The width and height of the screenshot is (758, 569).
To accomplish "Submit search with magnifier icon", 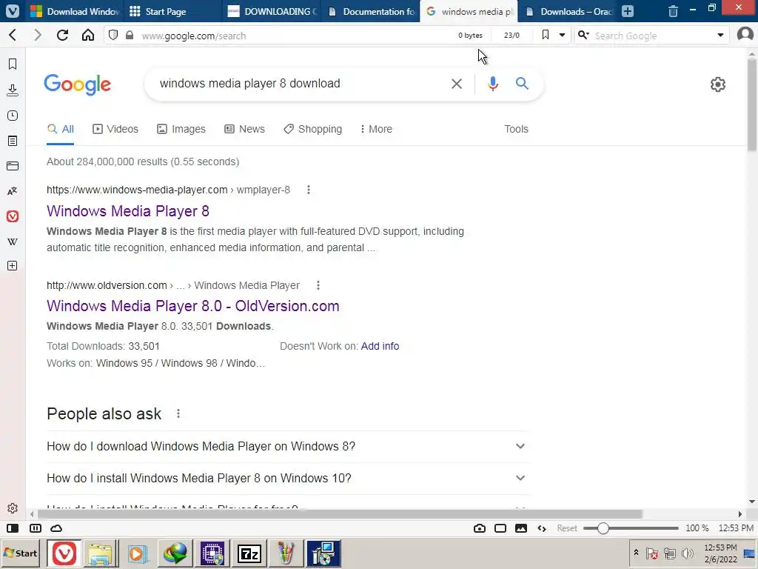I will click(522, 83).
